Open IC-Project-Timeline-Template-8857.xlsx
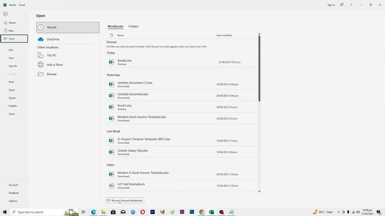The height and width of the screenshot is (216, 385). (x=182, y=140)
